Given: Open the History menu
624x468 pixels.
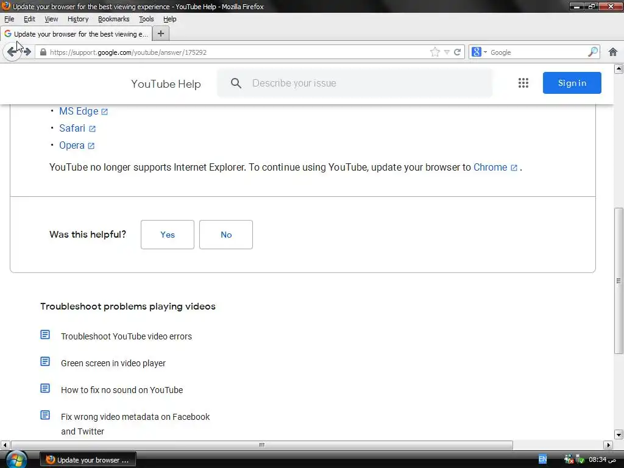Looking at the screenshot, I should pyautogui.click(x=78, y=19).
